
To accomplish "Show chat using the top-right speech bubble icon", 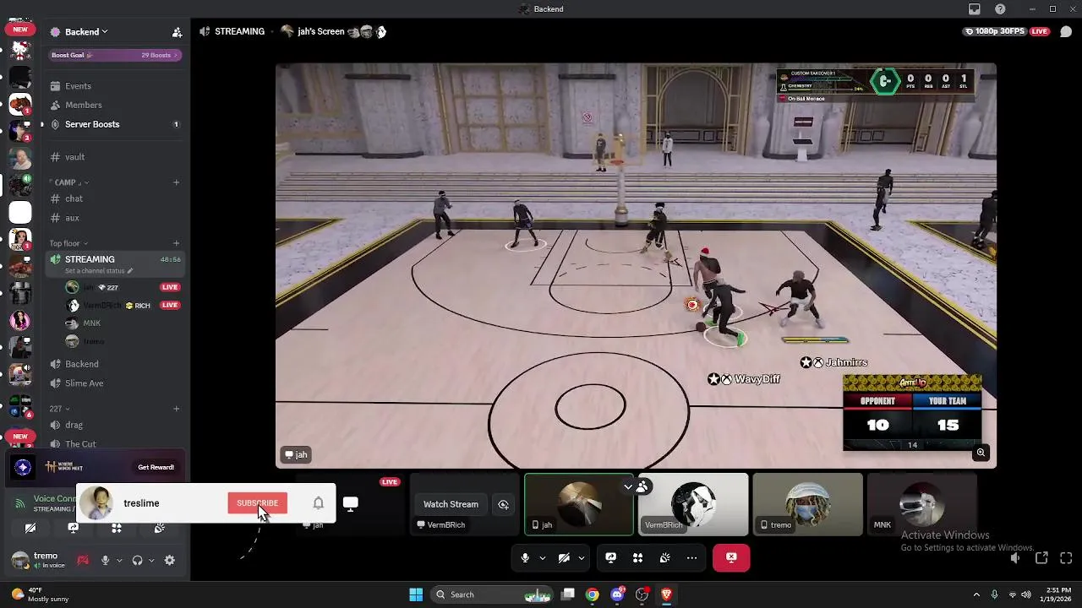I will click(1066, 31).
